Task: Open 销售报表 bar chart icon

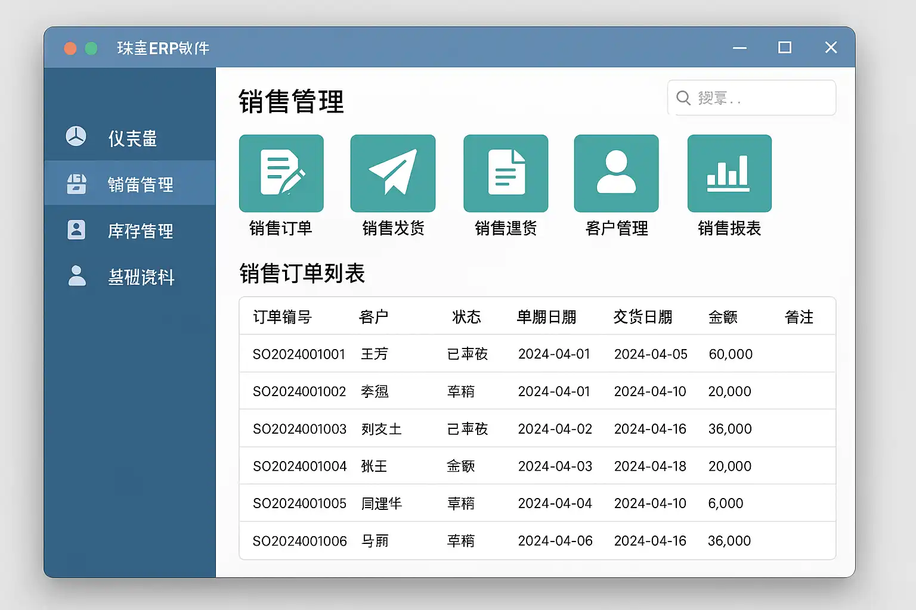Action: coord(729,173)
